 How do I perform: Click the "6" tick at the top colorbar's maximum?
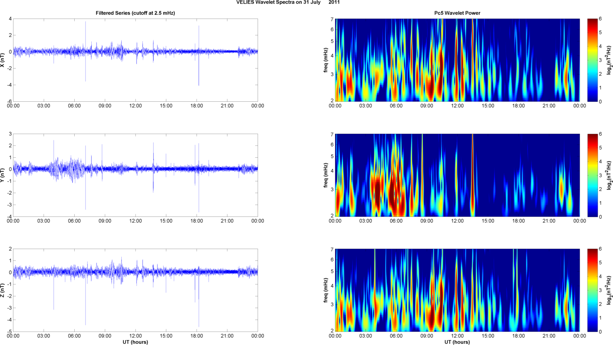600,19
